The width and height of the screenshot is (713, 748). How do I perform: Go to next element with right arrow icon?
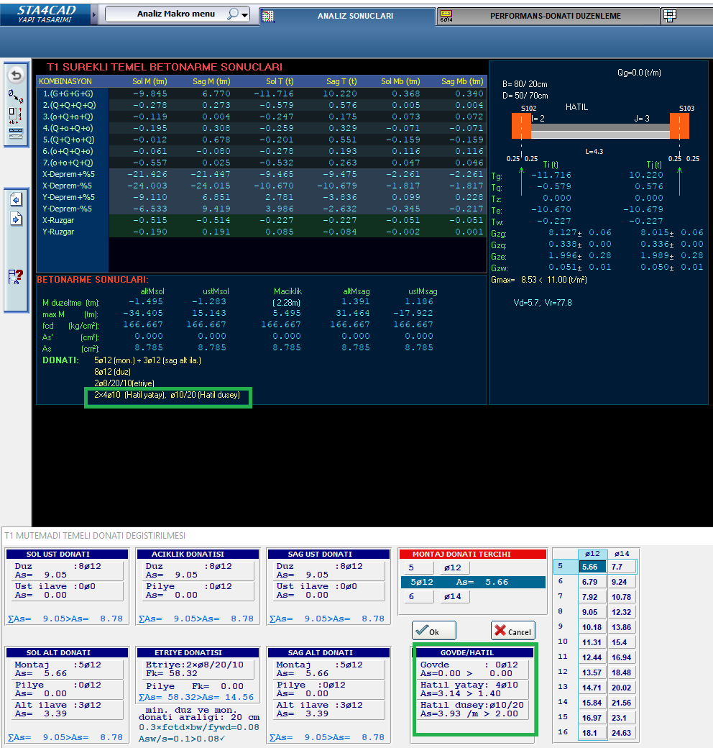pyautogui.click(x=16, y=219)
